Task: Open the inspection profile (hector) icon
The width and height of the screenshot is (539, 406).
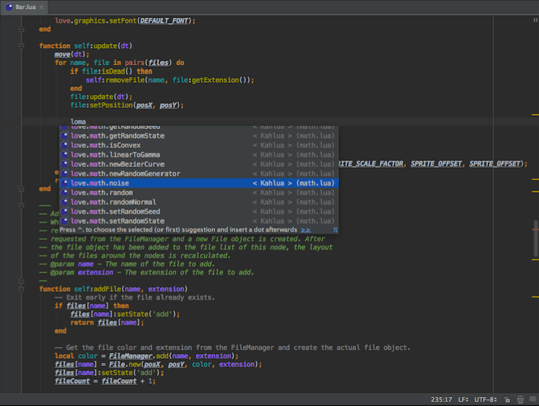Action: click(521, 399)
